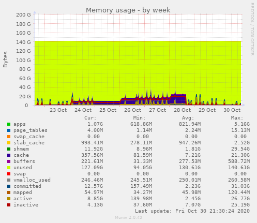
Task: Click the orange swap_cache legend swatch
Action: [9, 137]
